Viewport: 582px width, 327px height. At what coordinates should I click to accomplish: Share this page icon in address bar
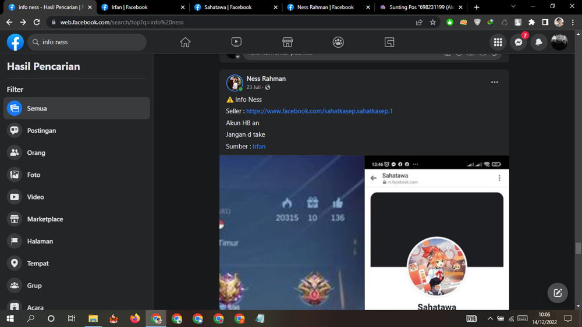coord(419,22)
